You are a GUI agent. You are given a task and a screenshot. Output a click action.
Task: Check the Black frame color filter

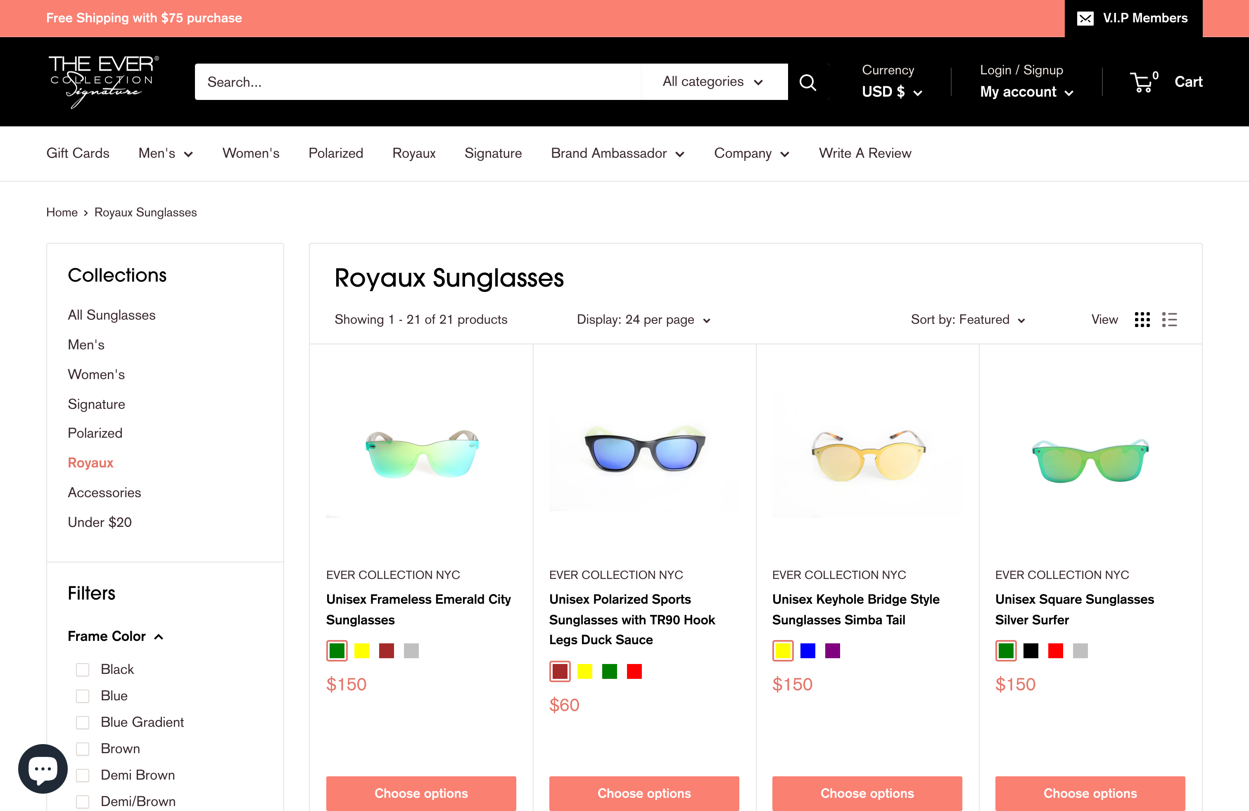pos(82,669)
